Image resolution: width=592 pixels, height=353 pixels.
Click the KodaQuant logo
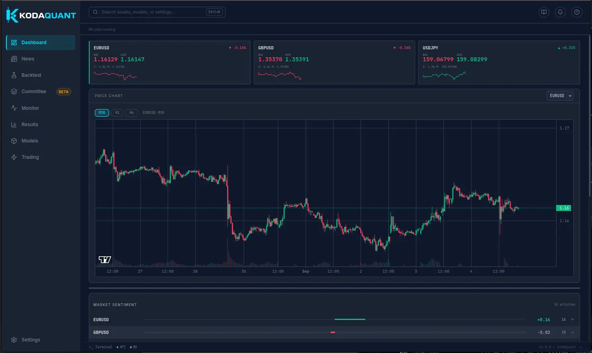click(41, 15)
